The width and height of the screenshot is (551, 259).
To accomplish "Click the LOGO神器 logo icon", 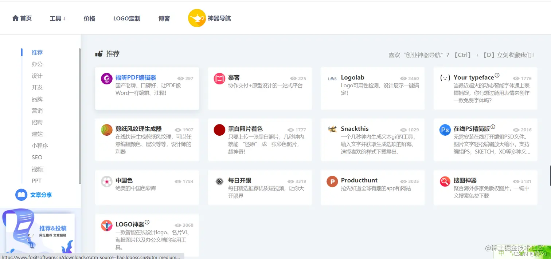I will (107, 226).
